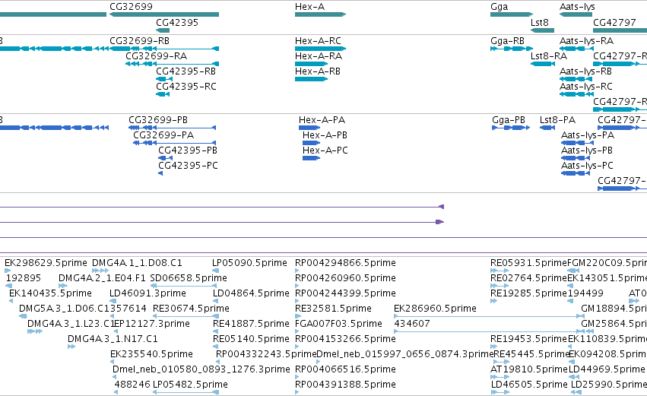Open the Aats-lys-PA protein label
647x396 pixels.
coord(587,135)
